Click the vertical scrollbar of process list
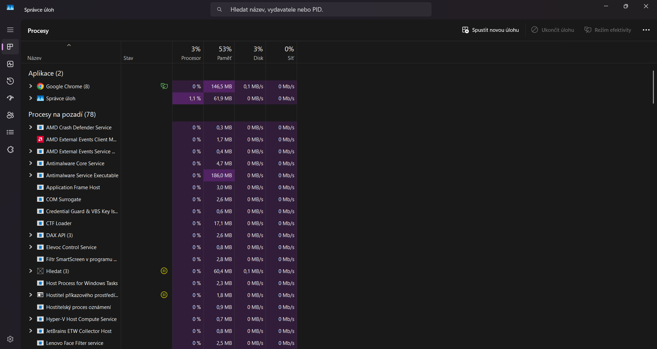 point(653,87)
